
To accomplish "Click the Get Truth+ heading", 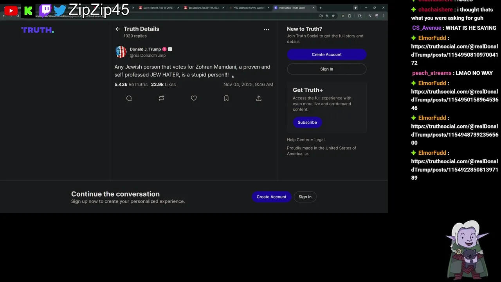I will pos(308,90).
